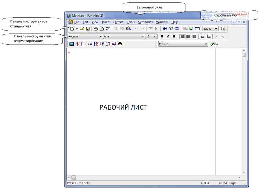This screenshot has height=190, width=259.
Task: Open the Vector and Matrix palette icon
Action: click(x=84, y=44)
